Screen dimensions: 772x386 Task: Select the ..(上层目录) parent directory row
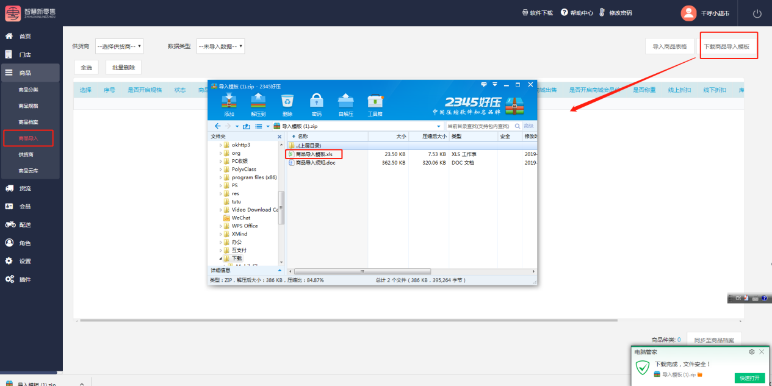[x=411, y=146]
